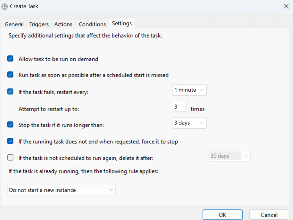Click the restart attempts count field
The height and width of the screenshot is (220, 293).
pyautogui.click(x=179, y=107)
